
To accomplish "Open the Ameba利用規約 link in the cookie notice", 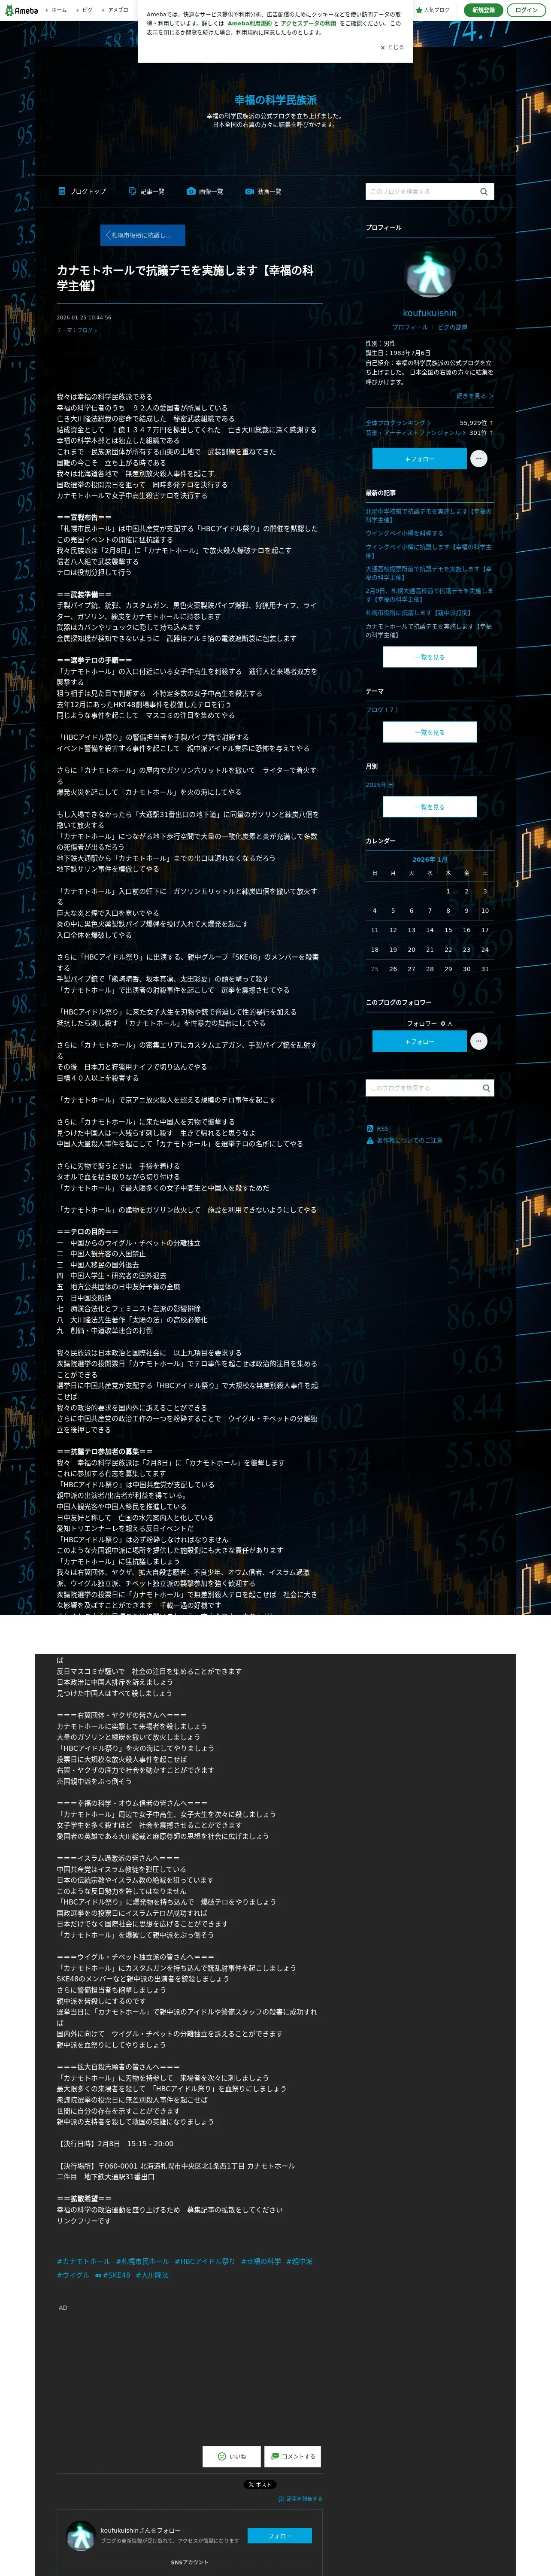I will (x=249, y=23).
